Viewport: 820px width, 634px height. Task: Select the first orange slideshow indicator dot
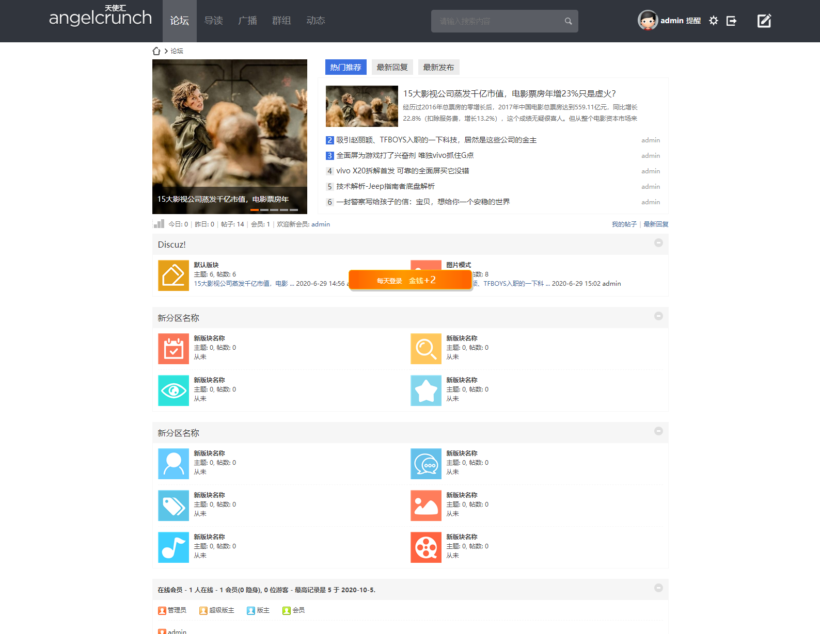254,210
